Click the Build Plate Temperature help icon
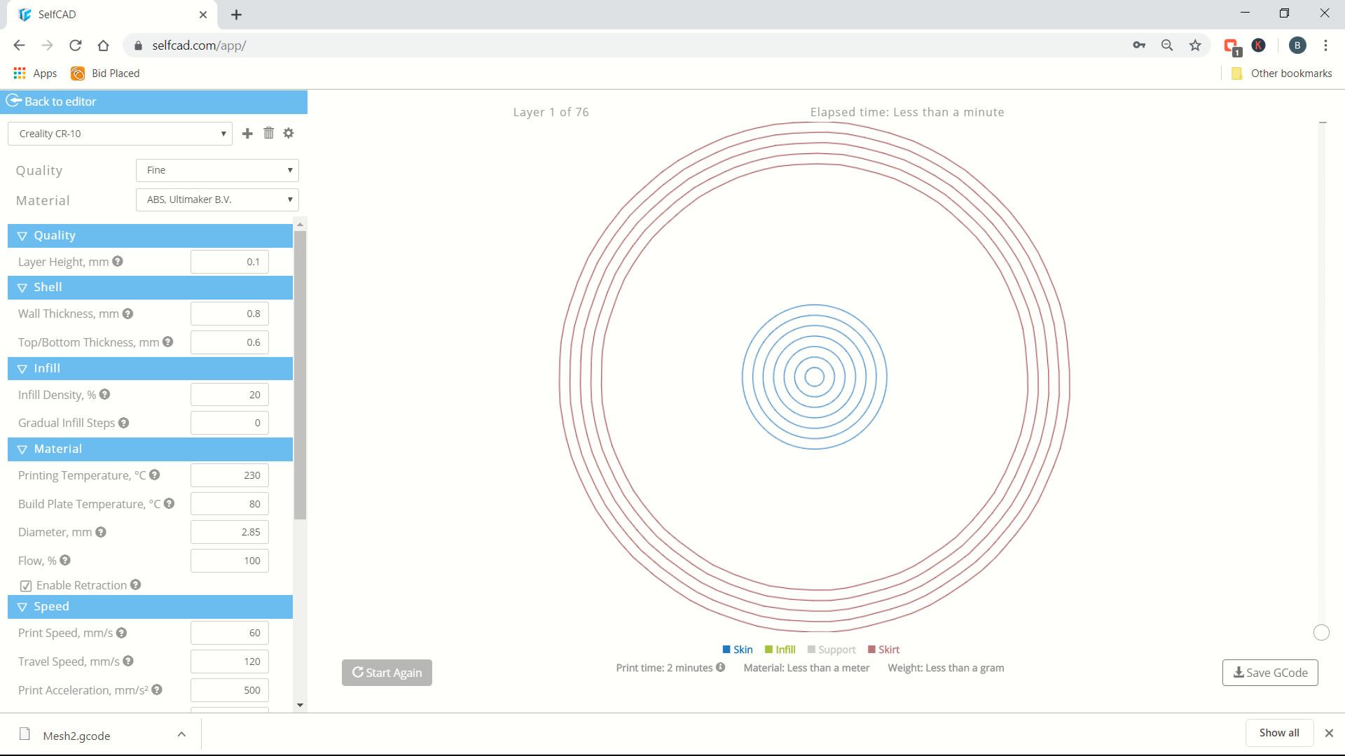The image size is (1345, 756). coord(169,503)
